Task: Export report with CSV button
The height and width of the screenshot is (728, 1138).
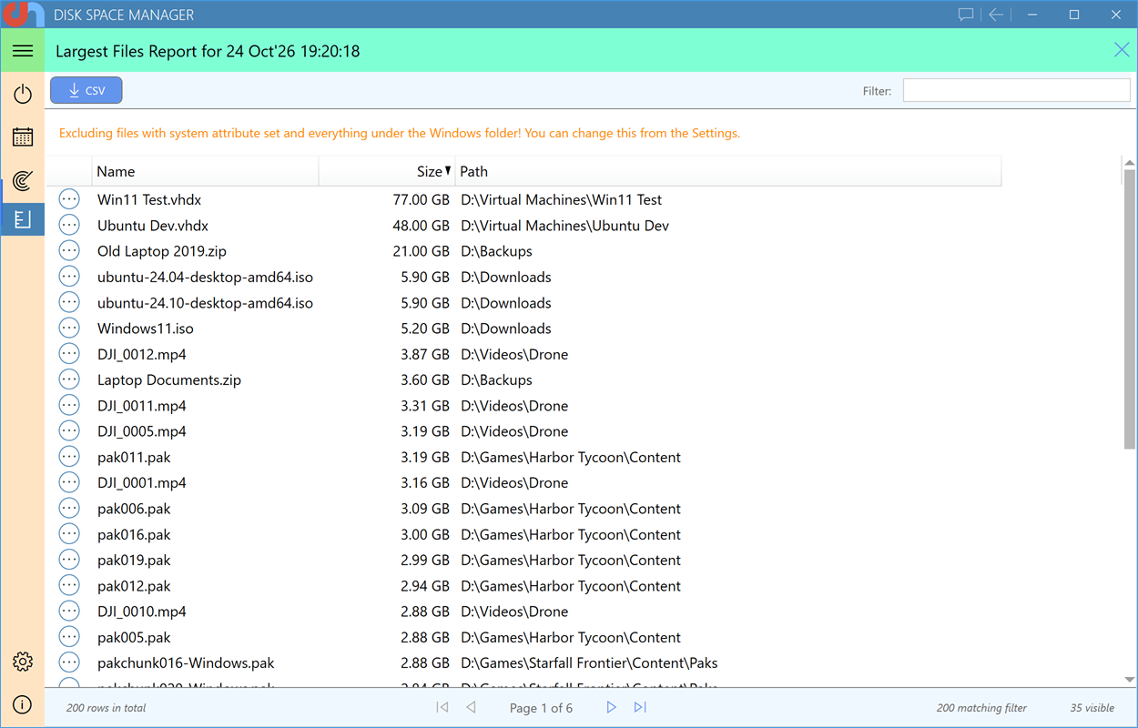Action: point(86,90)
